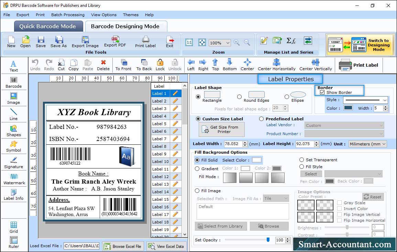The height and width of the screenshot is (252, 397).
Task: Set zoom to 1:1 actual size
Action: click(x=189, y=42)
